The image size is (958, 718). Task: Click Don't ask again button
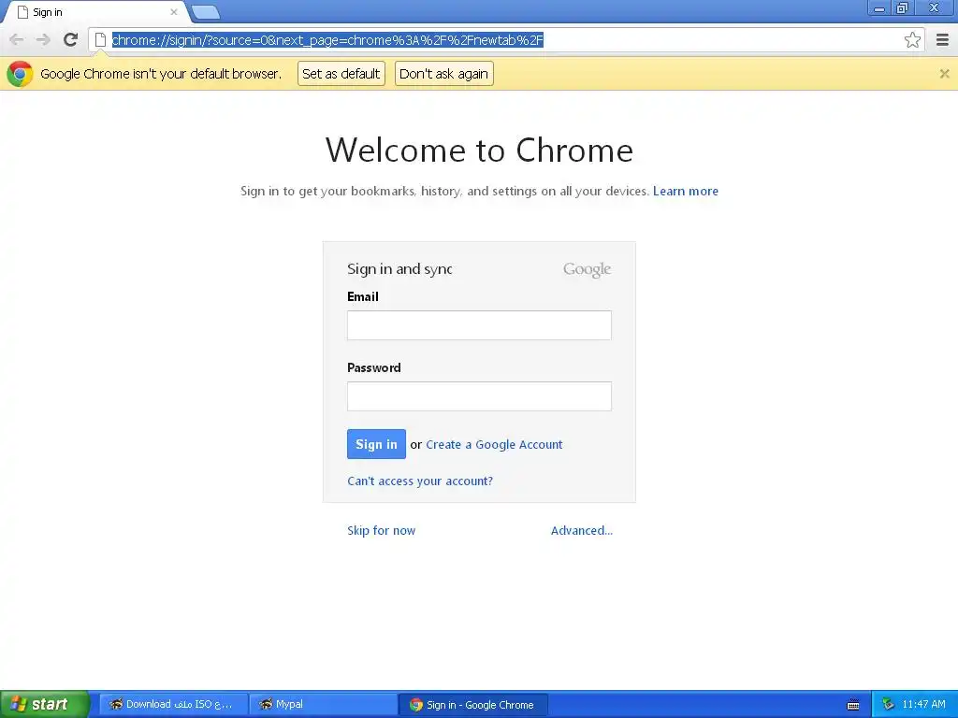pos(443,74)
